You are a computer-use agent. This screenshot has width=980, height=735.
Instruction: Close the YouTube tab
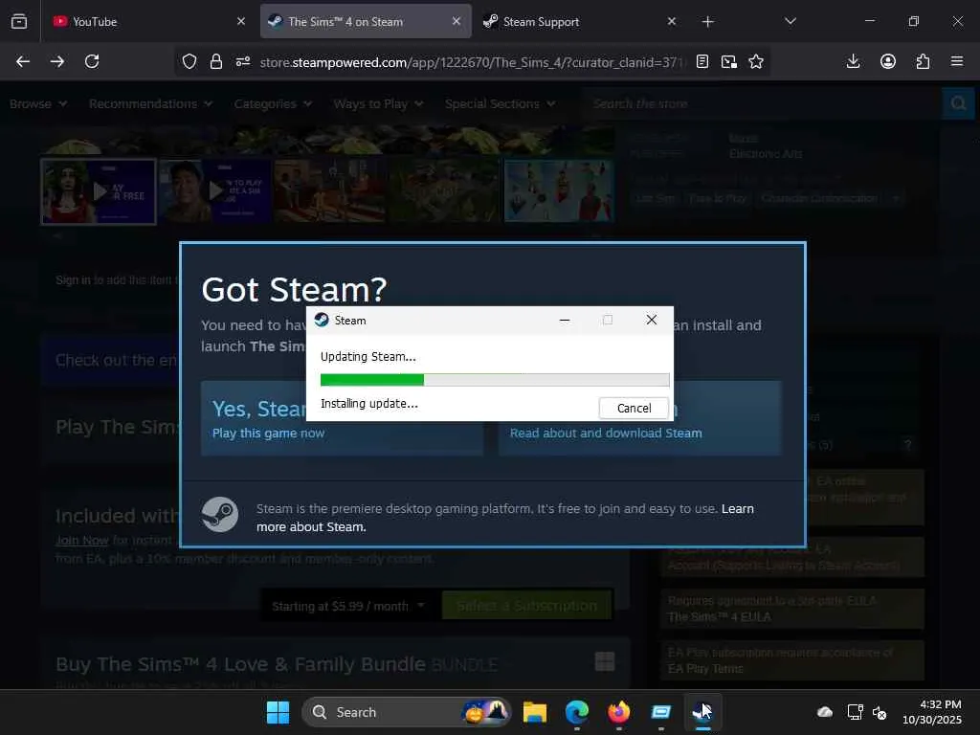241,21
